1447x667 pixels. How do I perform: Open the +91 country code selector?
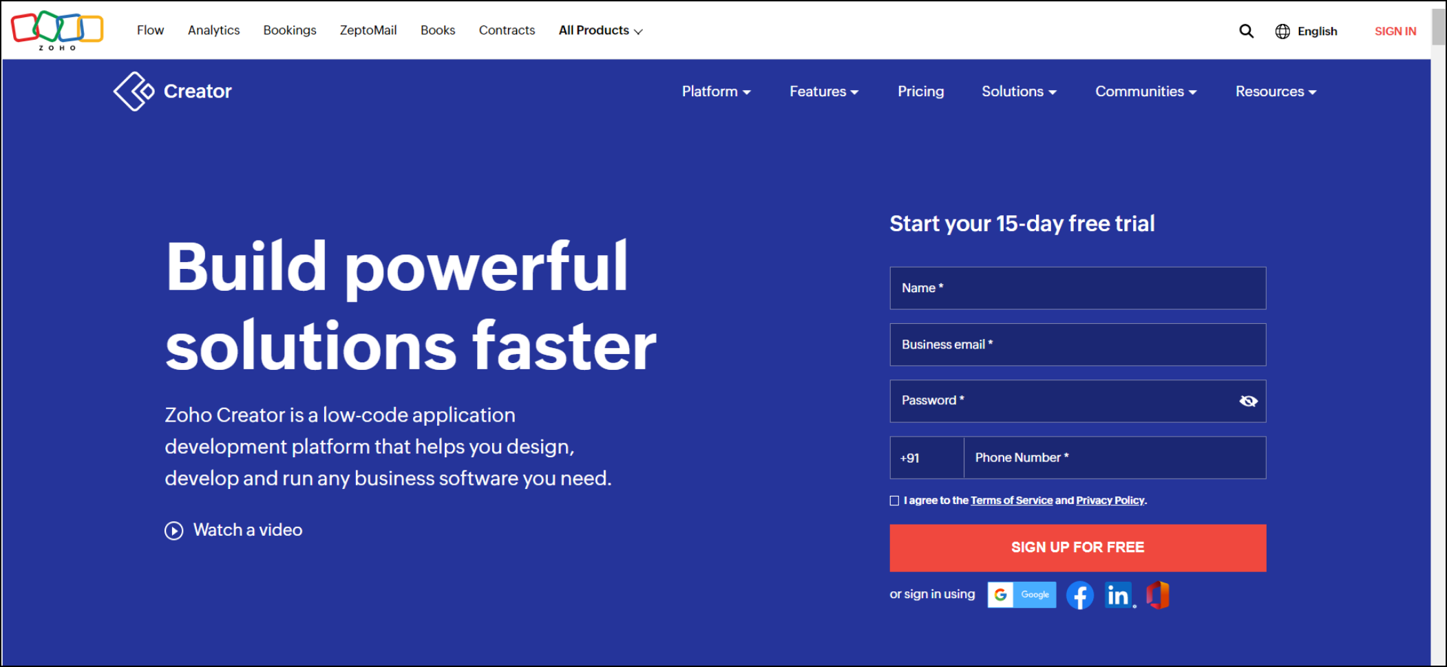click(927, 458)
